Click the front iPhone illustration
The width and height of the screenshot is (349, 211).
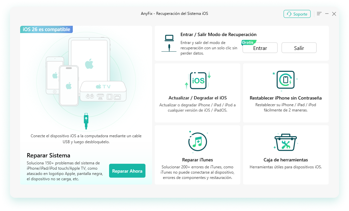[x=69, y=86]
